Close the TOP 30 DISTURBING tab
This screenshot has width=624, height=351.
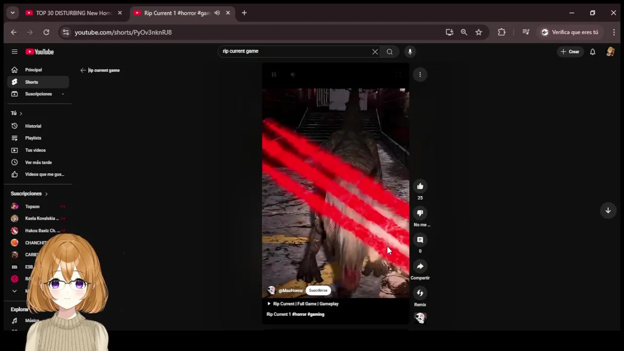click(x=120, y=13)
